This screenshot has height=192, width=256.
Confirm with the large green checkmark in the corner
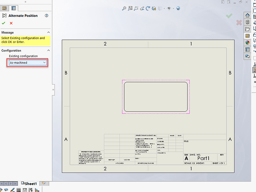tap(229, 16)
